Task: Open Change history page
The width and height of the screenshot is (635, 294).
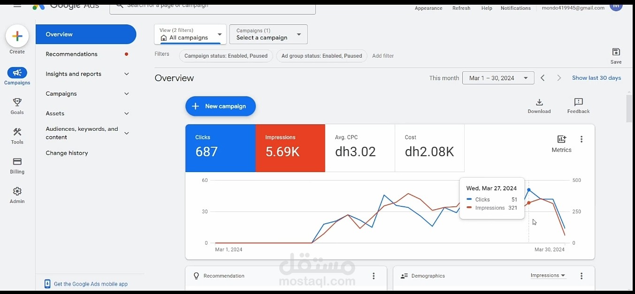Action: pyautogui.click(x=67, y=153)
